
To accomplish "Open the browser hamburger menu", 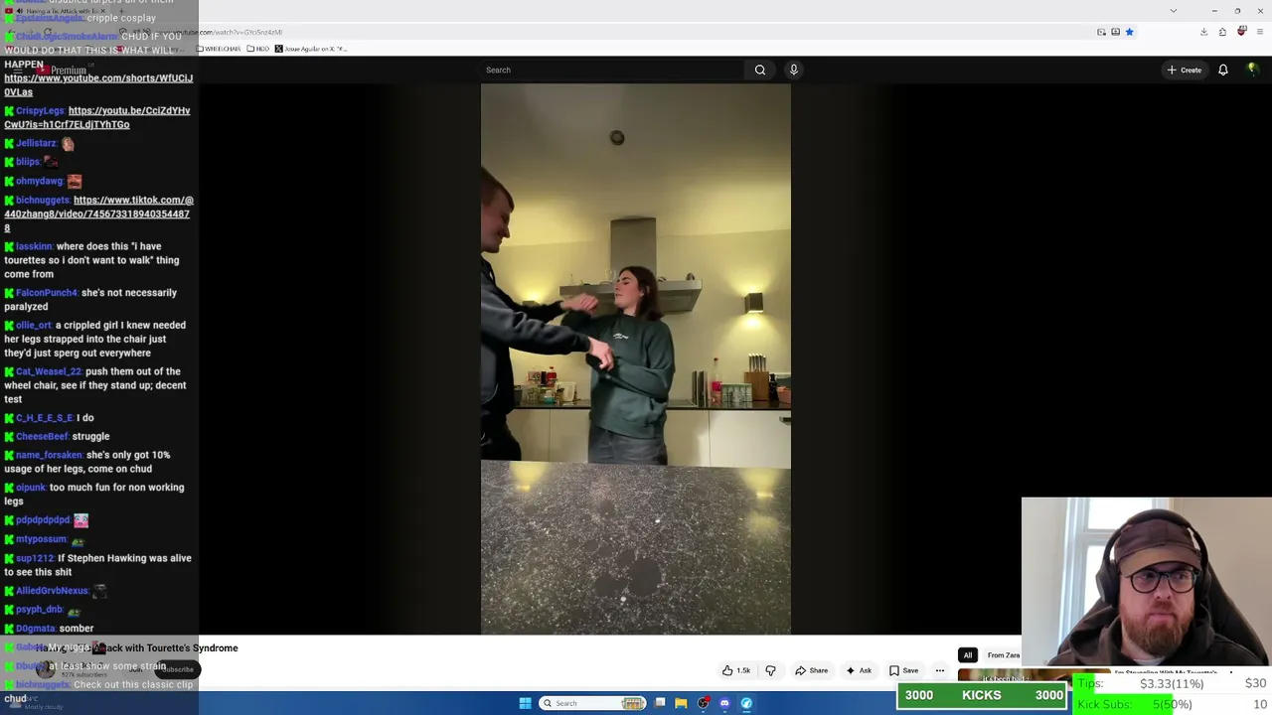I will click(x=1259, y=32).
